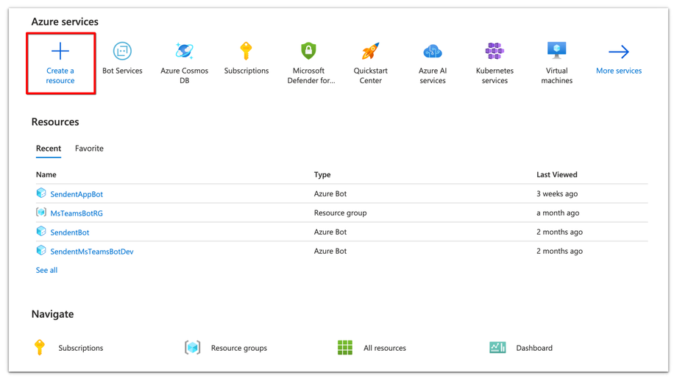
Task: Open All resources label under Navigate
Action: 385,348
